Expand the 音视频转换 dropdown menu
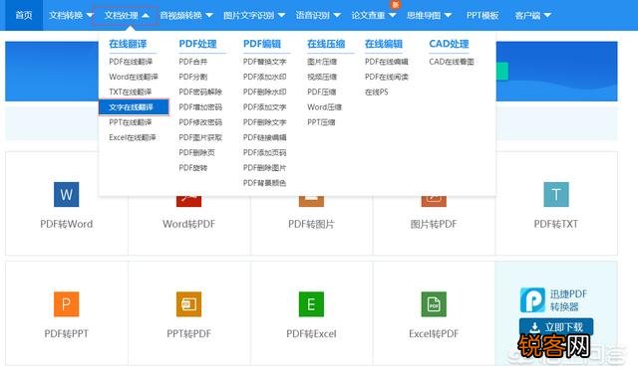Image resolution: width=638 pixels, height=377 pixels. [186, 16]
